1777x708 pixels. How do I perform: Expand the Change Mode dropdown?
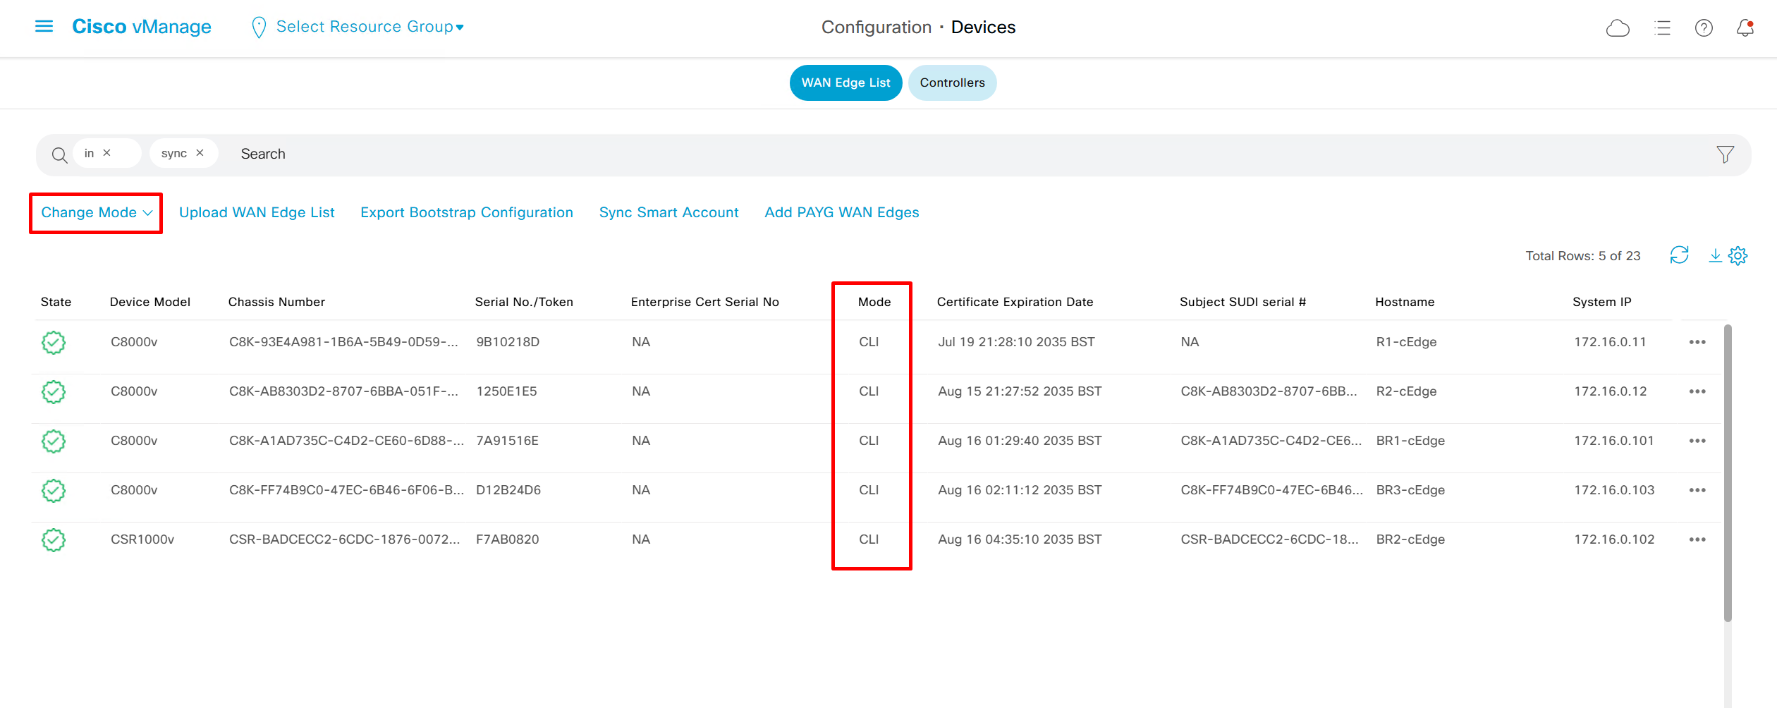(97, 213)
